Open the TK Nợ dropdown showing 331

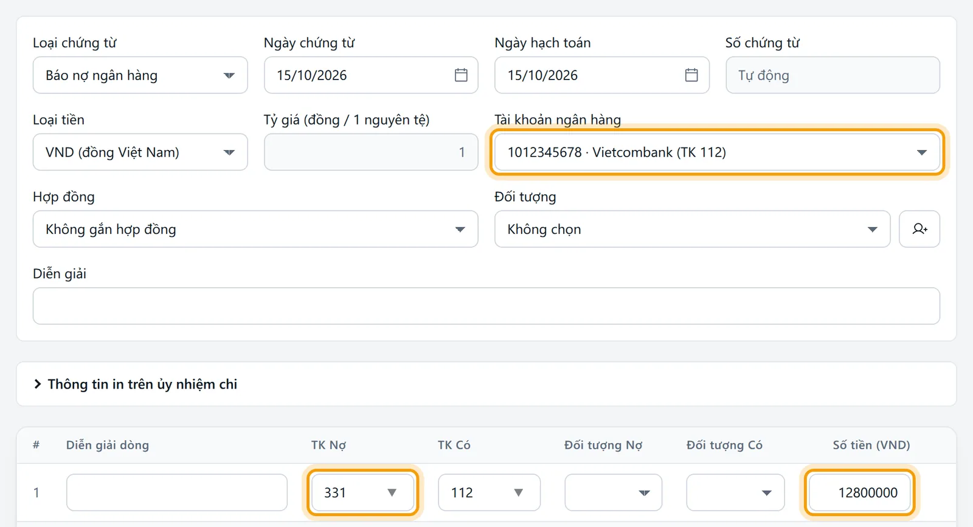(362, 492)
